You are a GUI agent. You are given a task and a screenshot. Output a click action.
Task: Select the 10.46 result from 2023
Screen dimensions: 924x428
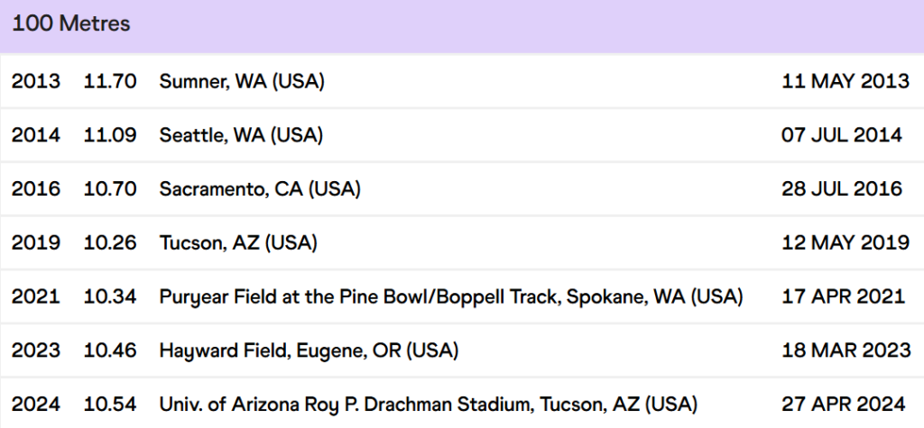[110, 351]
